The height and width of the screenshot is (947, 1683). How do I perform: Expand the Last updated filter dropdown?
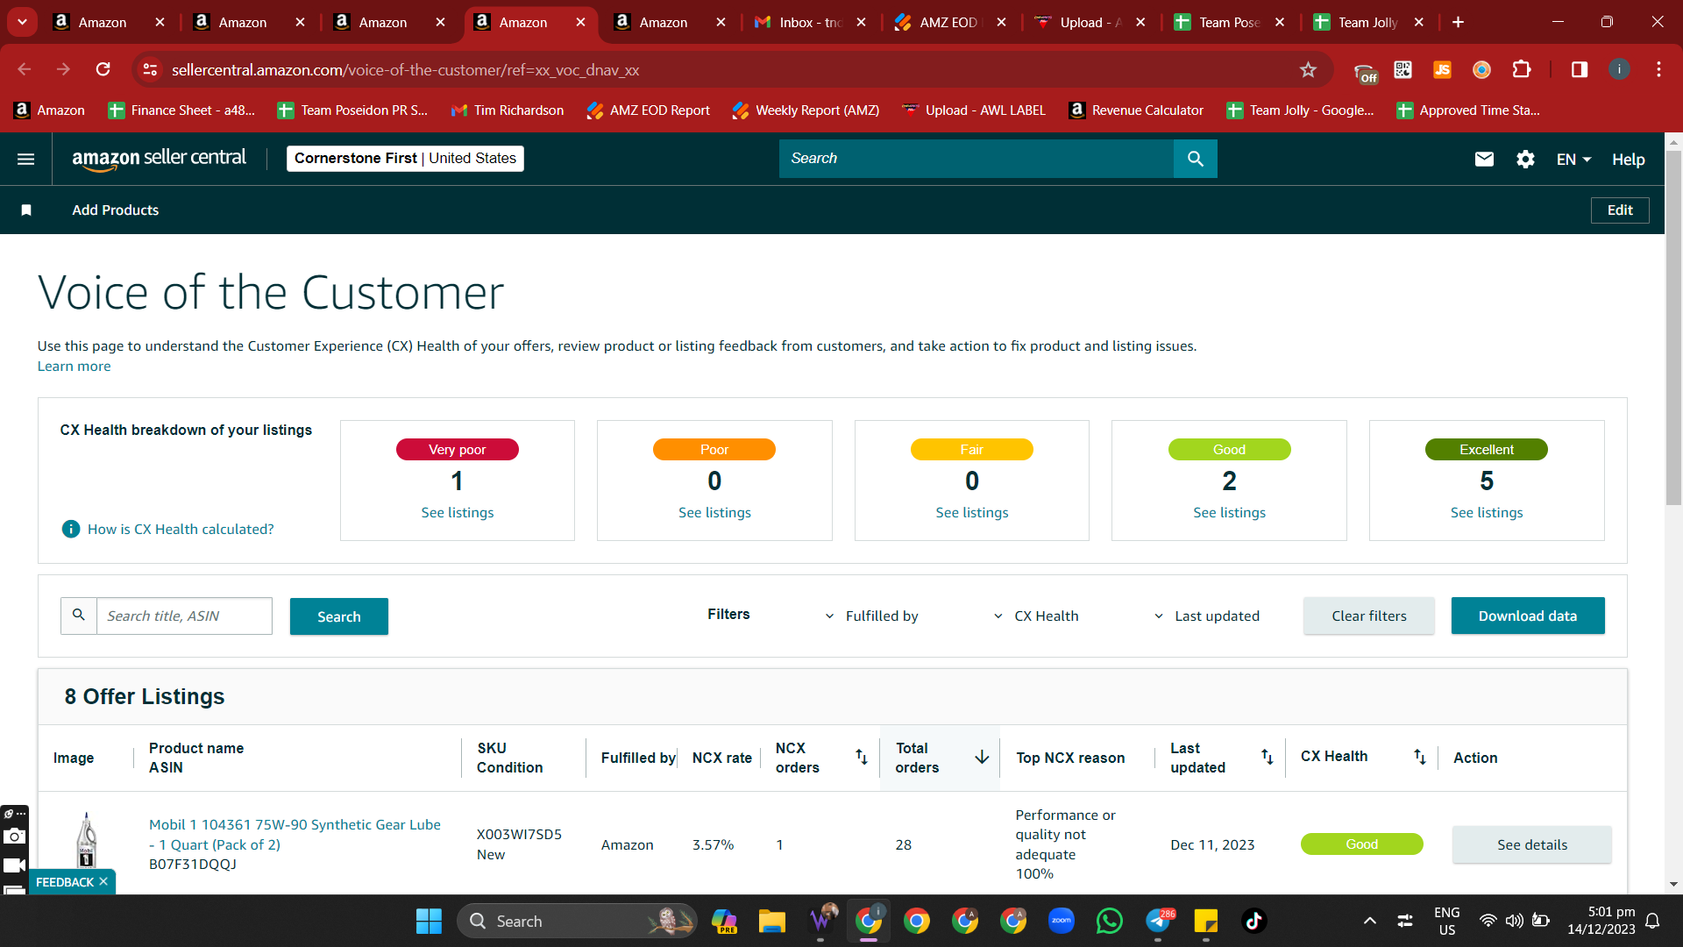[x=1206, y=616]
